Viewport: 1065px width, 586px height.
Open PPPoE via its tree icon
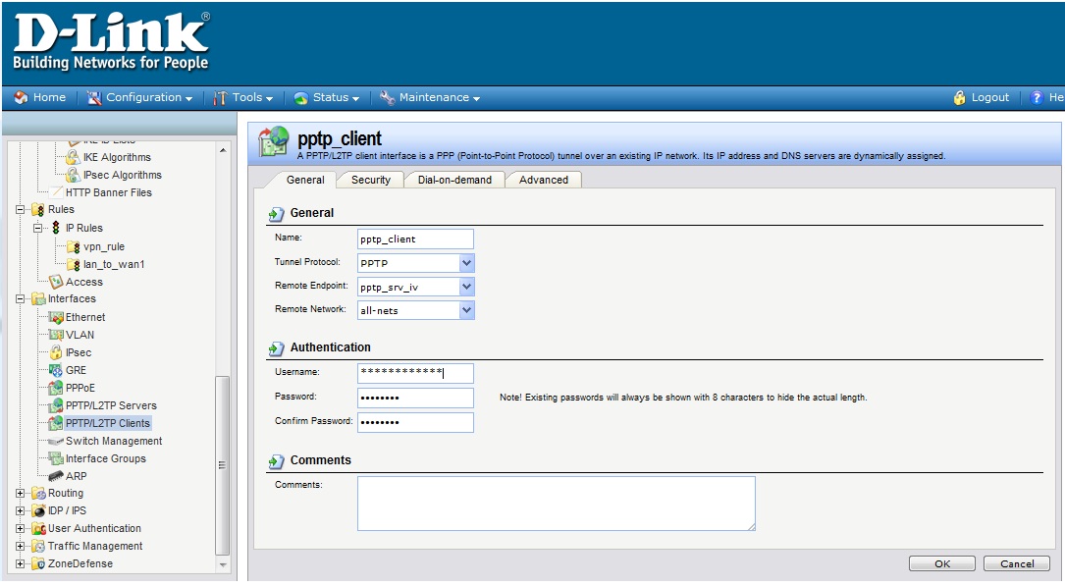(56, 388)
